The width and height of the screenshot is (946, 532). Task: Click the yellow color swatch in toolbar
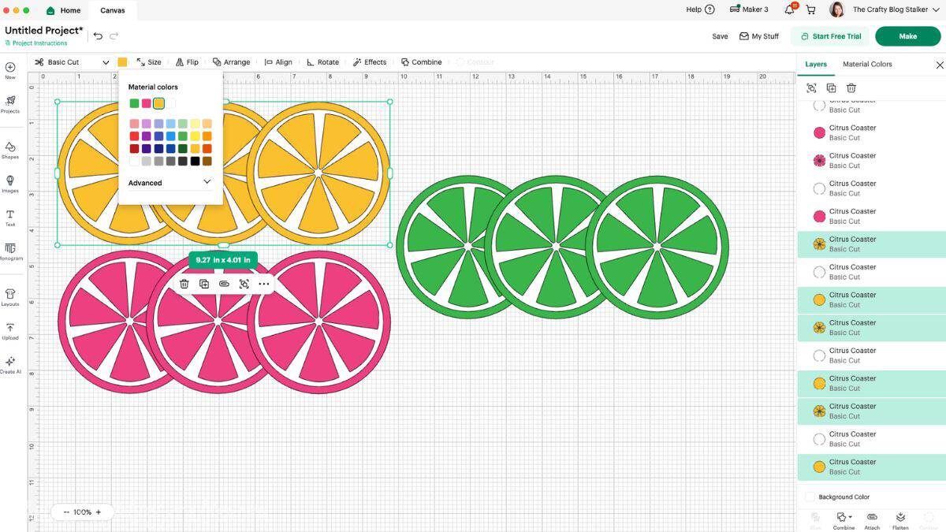(x=122, y=62)
